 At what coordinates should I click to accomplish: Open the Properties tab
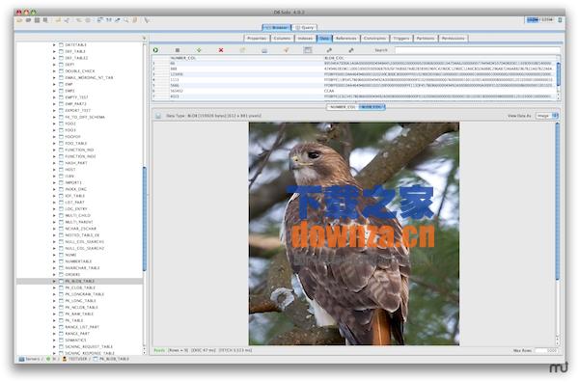coord(257,38)
